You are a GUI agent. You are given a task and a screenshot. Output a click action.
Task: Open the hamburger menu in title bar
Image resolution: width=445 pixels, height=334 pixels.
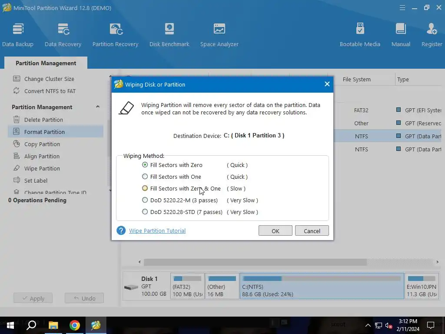click(x=402, y=8)
